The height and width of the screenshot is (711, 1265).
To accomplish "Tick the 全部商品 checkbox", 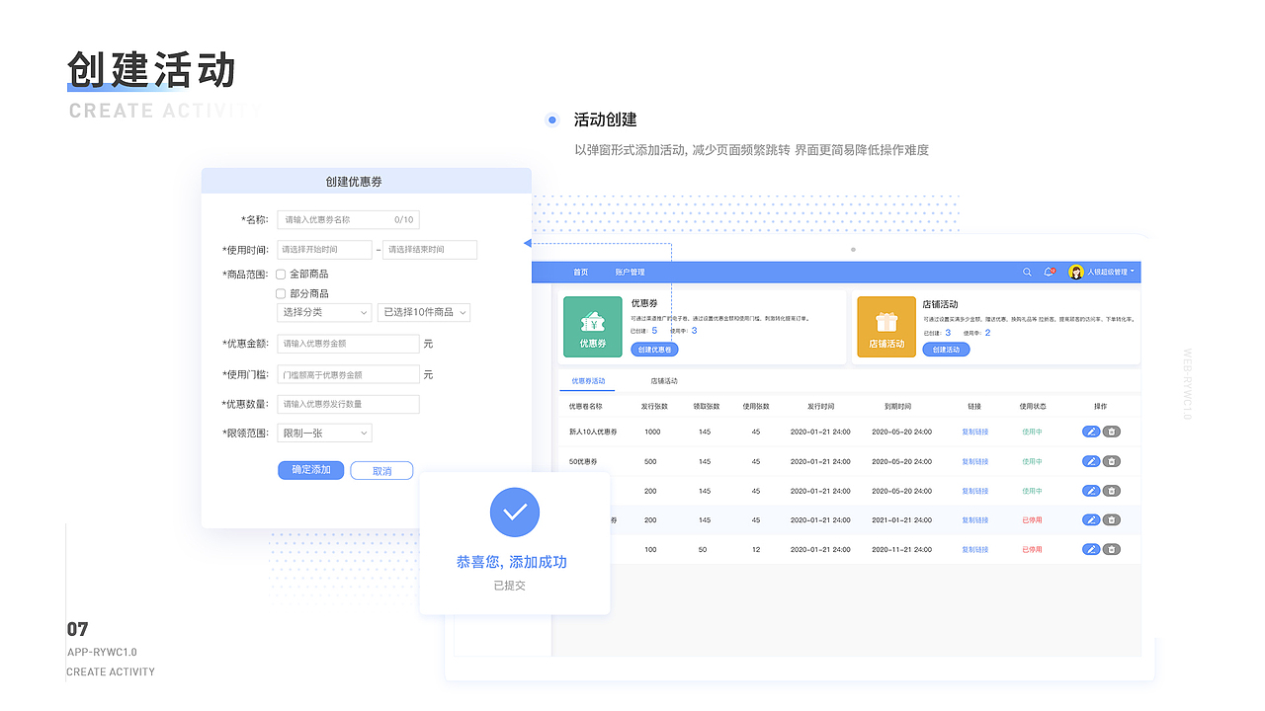I will click(281, 274).
